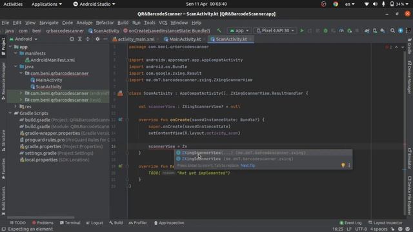Open the Build menu

(x=123, y=23)
